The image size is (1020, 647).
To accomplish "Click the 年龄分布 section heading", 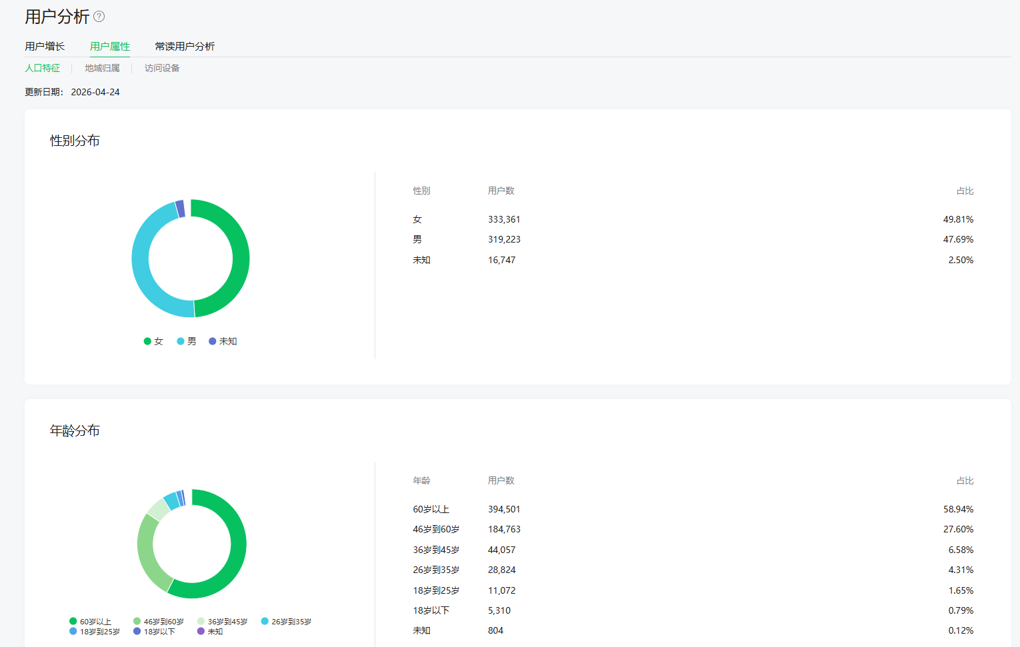I will [x=75, y=430].
